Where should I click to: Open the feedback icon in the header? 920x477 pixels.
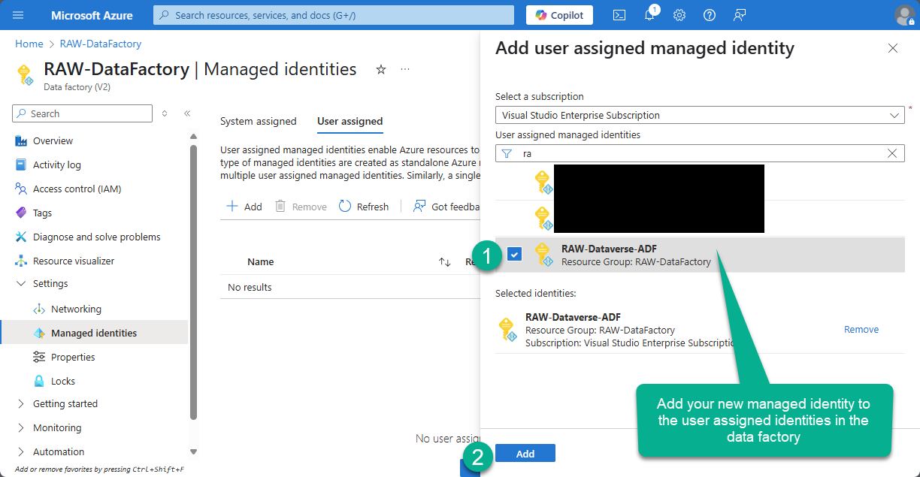[740, 15]
